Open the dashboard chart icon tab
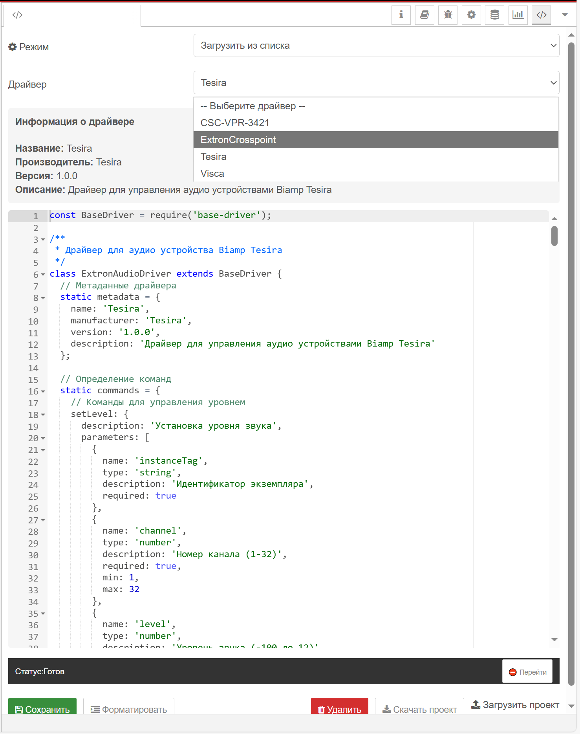The height and width of the screenshot is (734, 580). point(518,15)
